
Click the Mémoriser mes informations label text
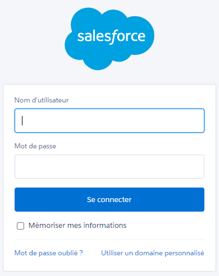tap(77, 226)
